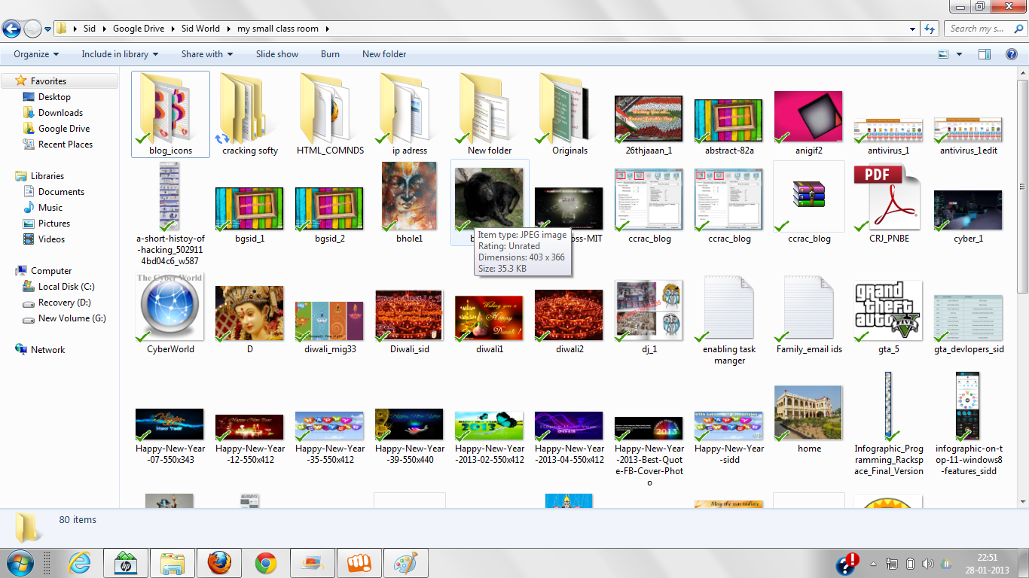Launch Firefox from the taskbar
The width and height of the screenshot is (1029, 578).
[219, 562]
